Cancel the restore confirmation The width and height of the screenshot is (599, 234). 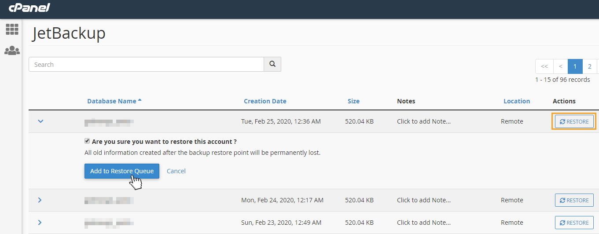(x=176, y=171)
